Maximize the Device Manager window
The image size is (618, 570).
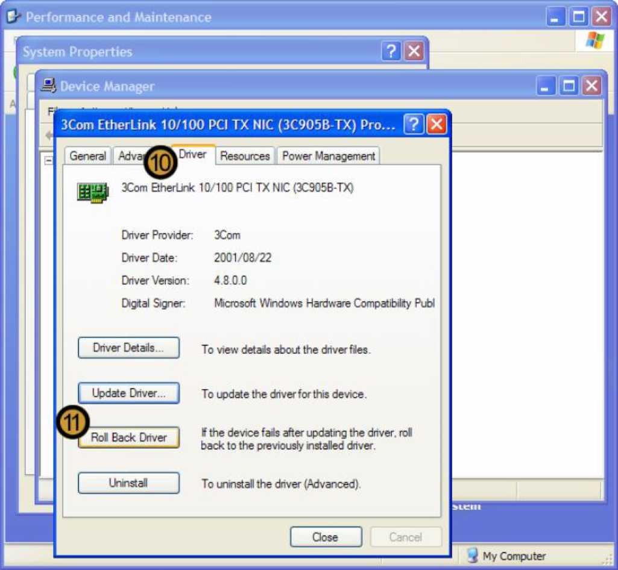pyautogui.click(x=569, y=86)
